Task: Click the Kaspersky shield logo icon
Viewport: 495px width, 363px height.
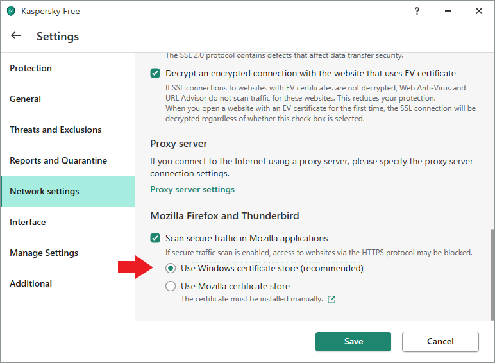Action: 11,11
